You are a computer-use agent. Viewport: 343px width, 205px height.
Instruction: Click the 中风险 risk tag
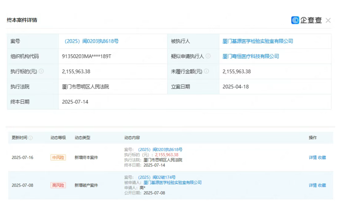[x=58, y=158]
